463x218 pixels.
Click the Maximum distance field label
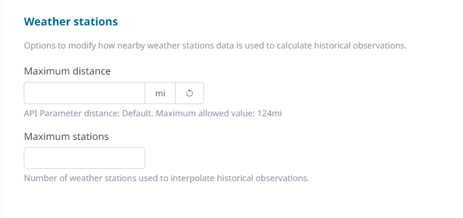(67, 71)
